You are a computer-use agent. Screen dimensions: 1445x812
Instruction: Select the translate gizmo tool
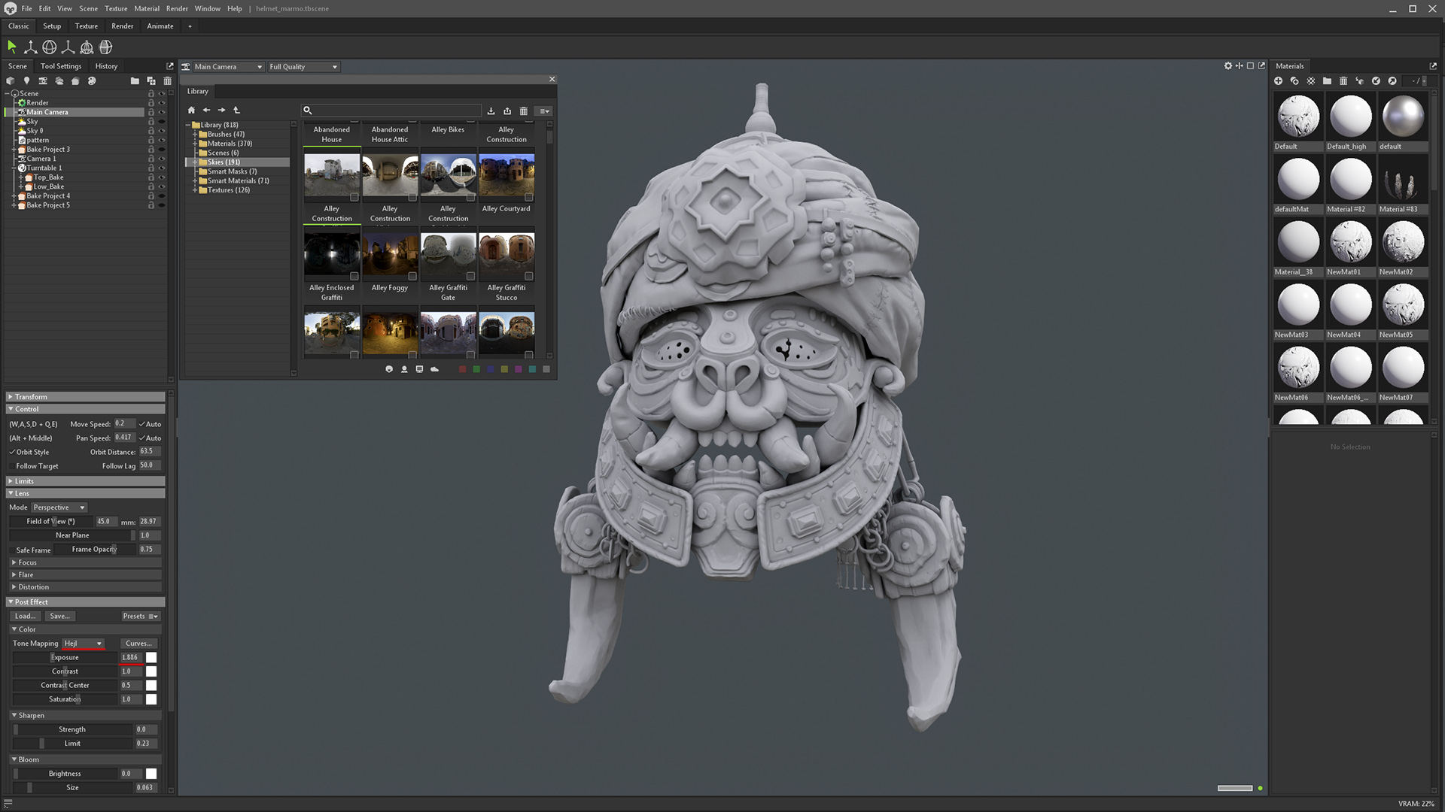point(30,47)
